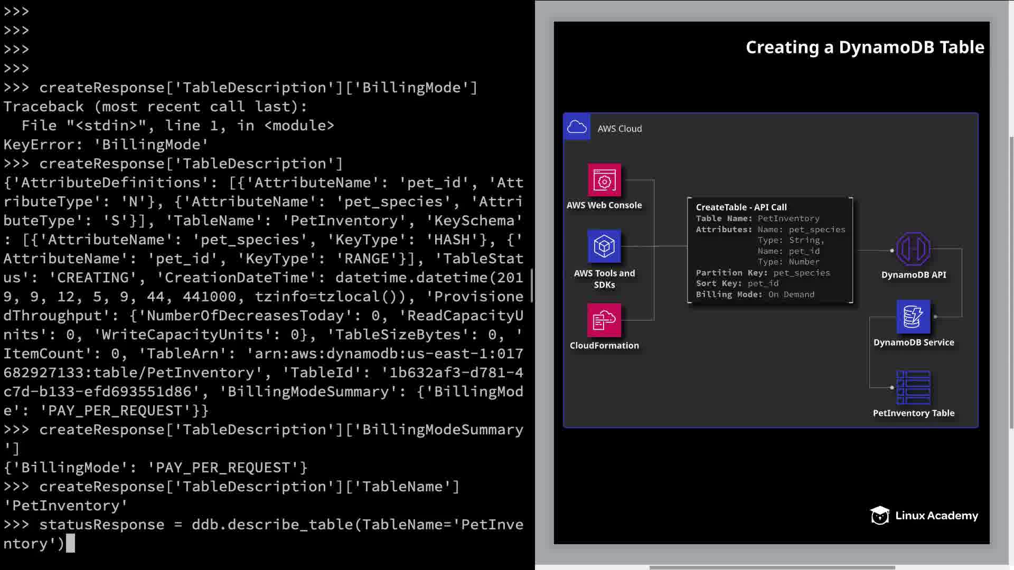Click the PetInventory Table icon
The width and height of the screenshot is (1014, 570).
(913, 387)
